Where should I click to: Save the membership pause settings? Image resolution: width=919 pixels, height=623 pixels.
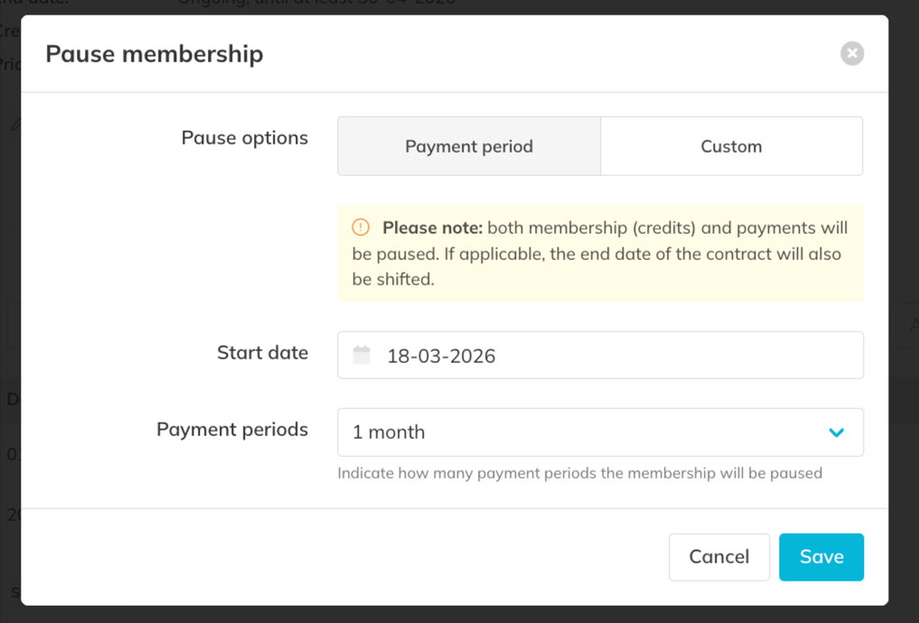[x=821, y=557]
